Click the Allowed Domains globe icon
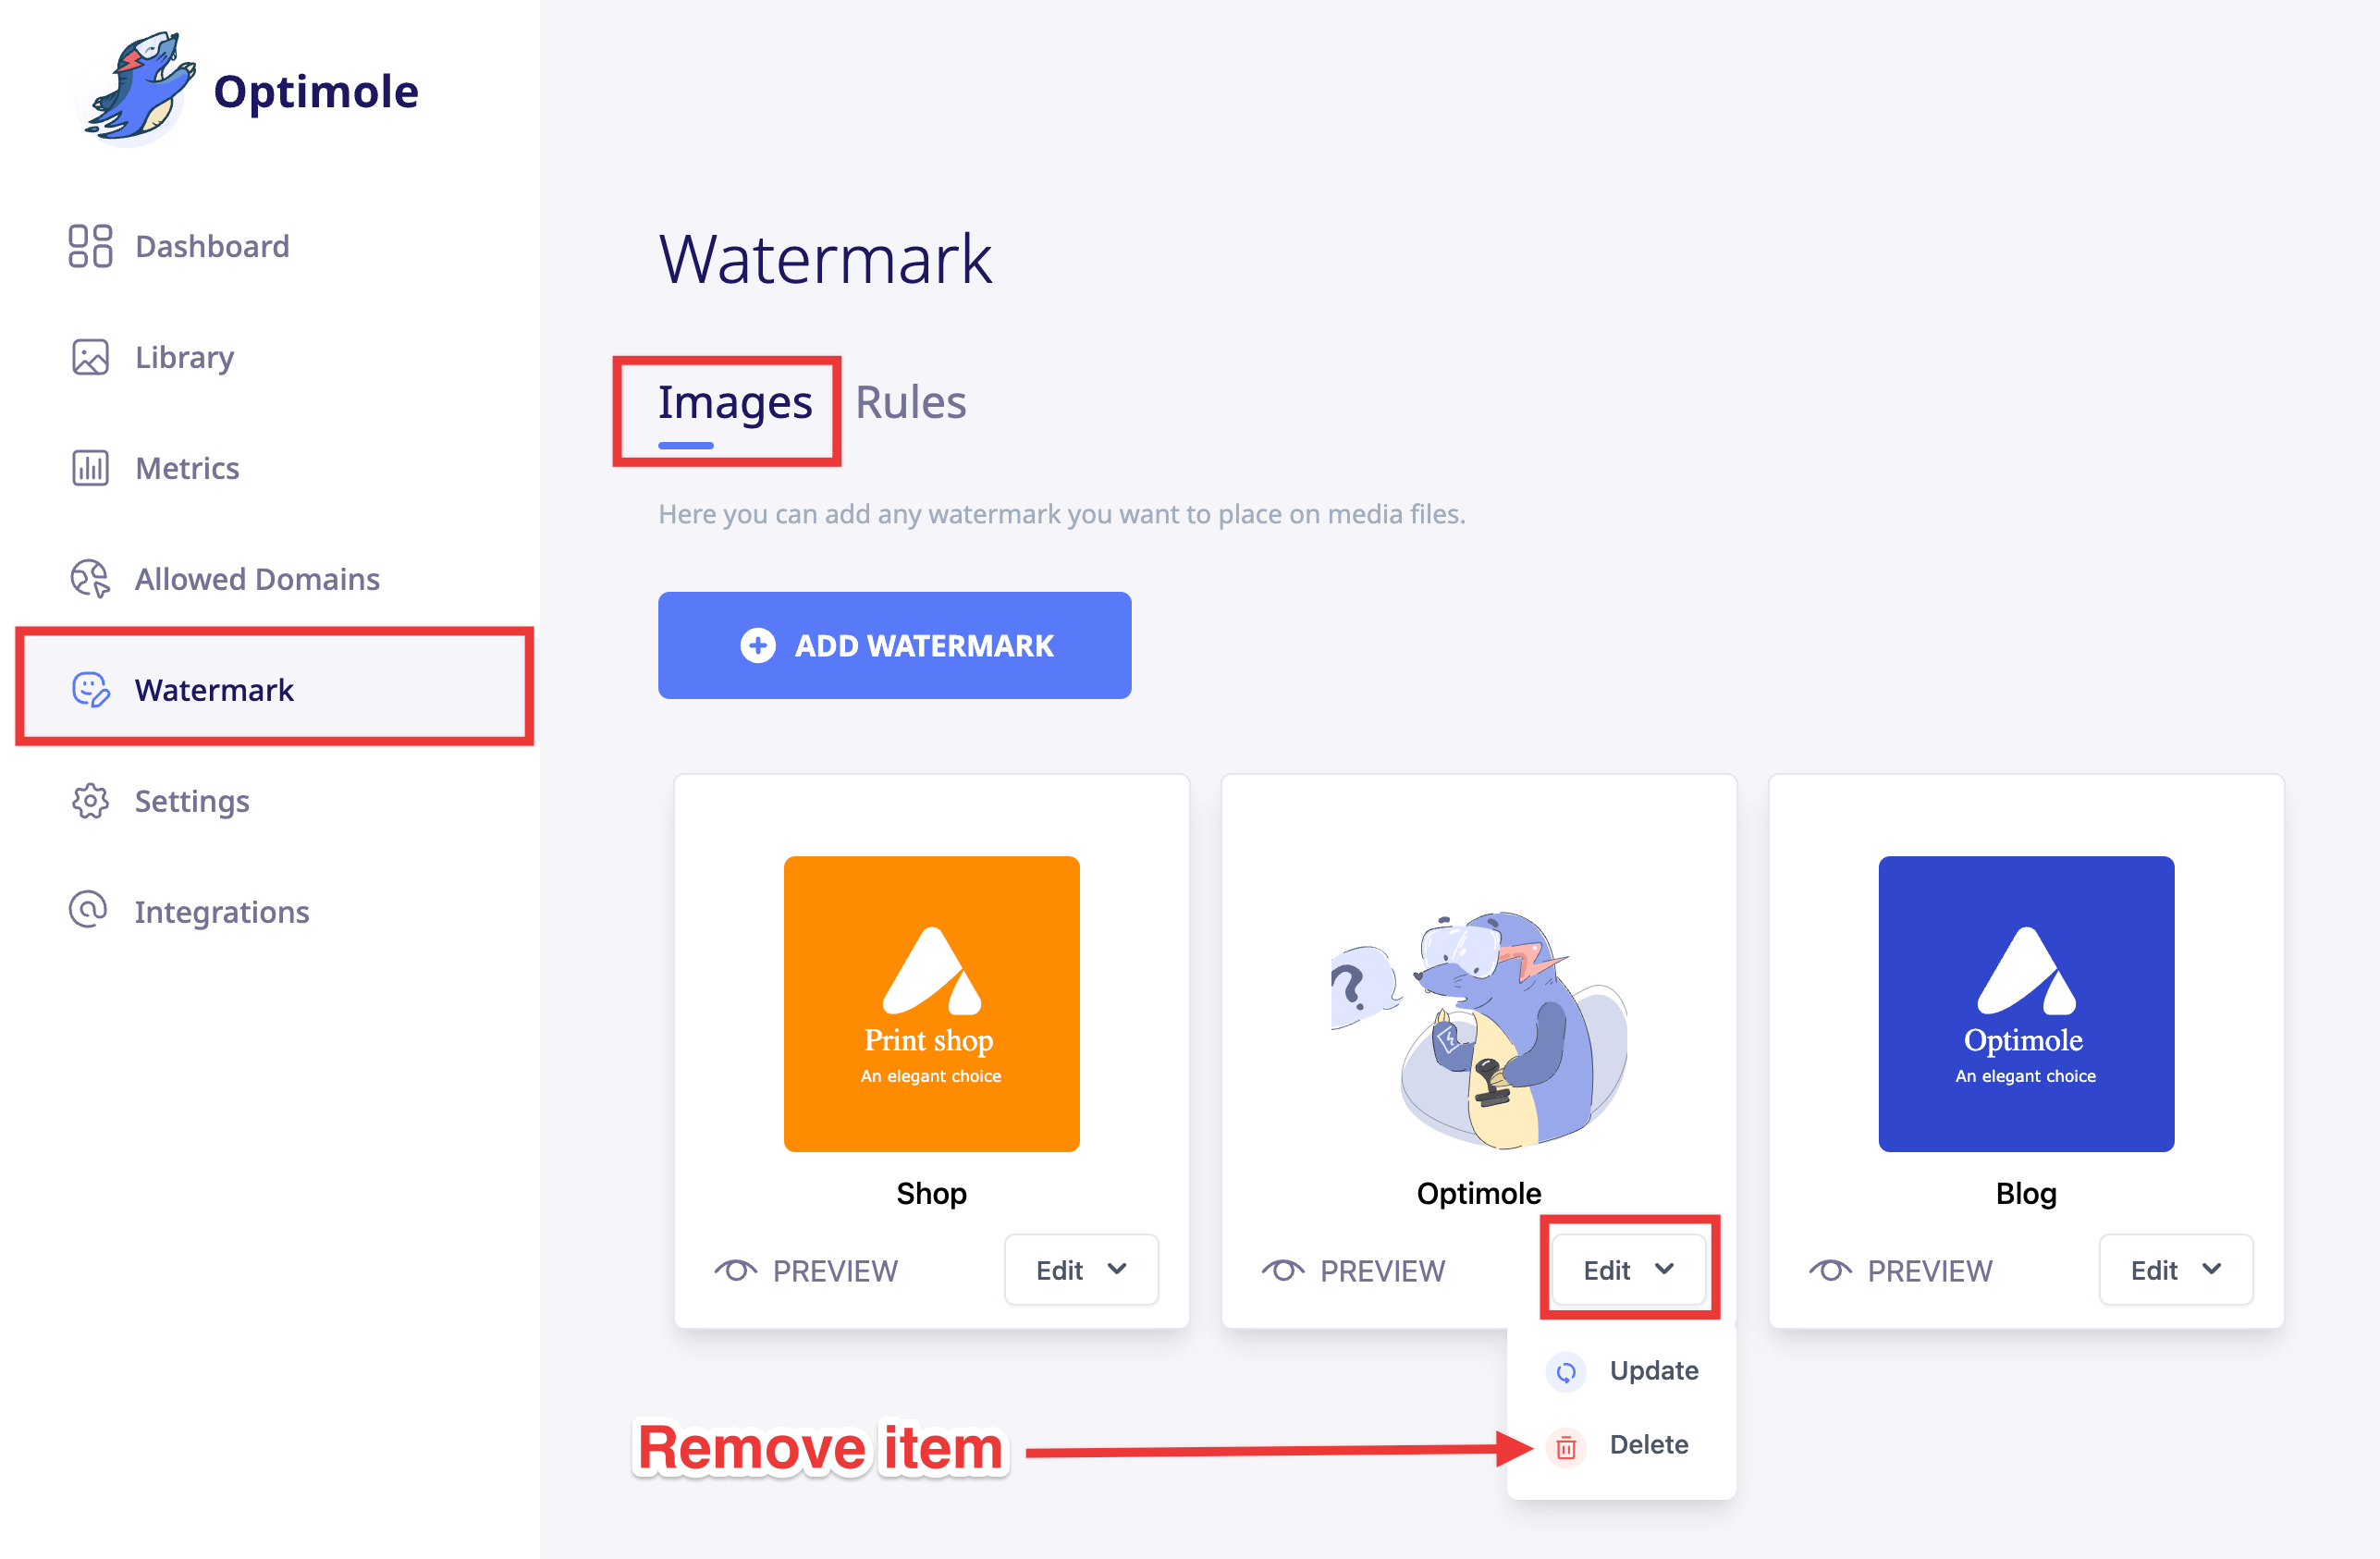The height and width of the screenshot is (1559, 2380). (90, 579)
